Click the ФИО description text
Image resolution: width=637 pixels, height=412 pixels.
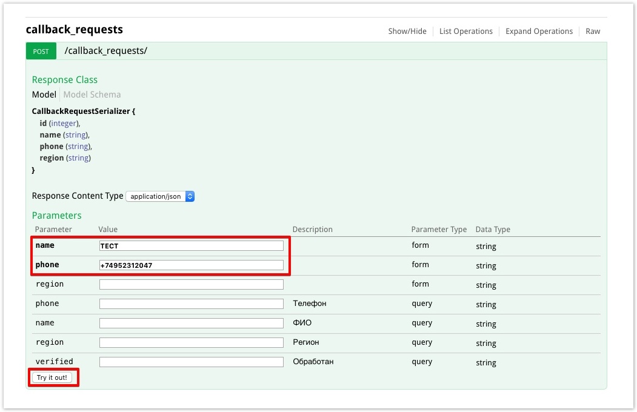[x=302, y=323]
